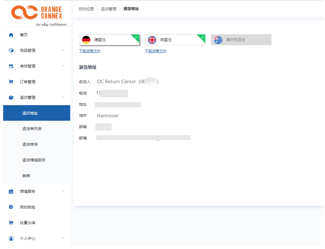Expand the 增值服务 menu chevron

coord(63,191)
